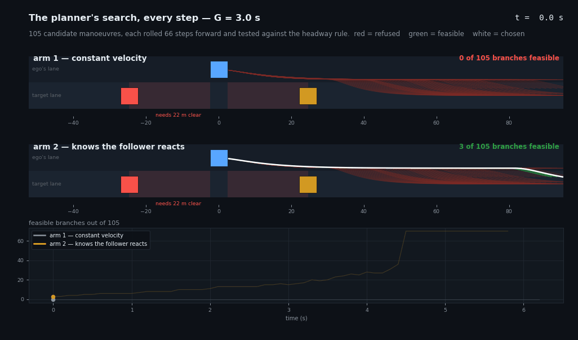Viewport: 578px width, 340px height.
Task: Pick the yellow lead vehicle in arm 1
Action: tap(308, 96)
